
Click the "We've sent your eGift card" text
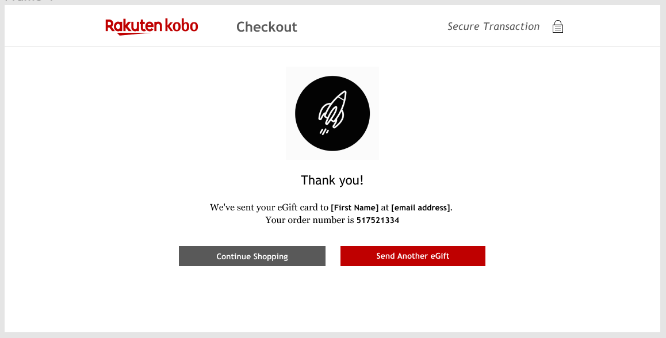click(x=269, y=208)
